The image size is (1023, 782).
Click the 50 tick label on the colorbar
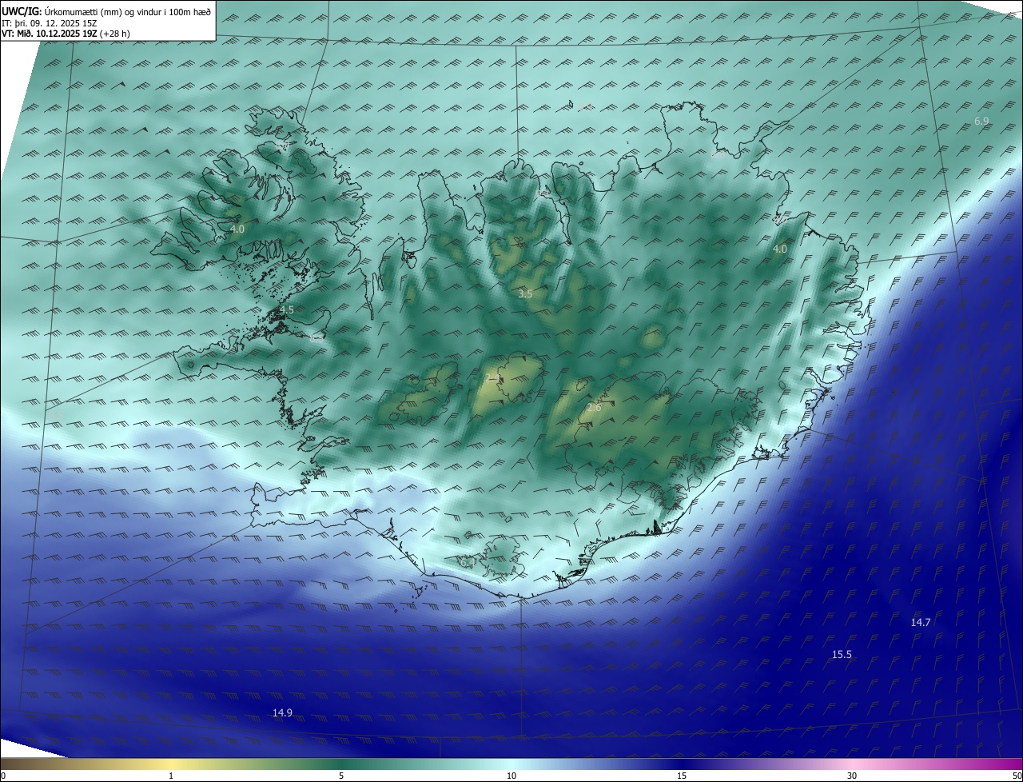tap(1017, 776)
